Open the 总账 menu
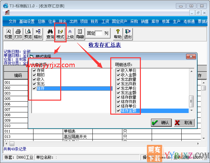The height and width of the screenshot is (163, 210). point(41,21)
